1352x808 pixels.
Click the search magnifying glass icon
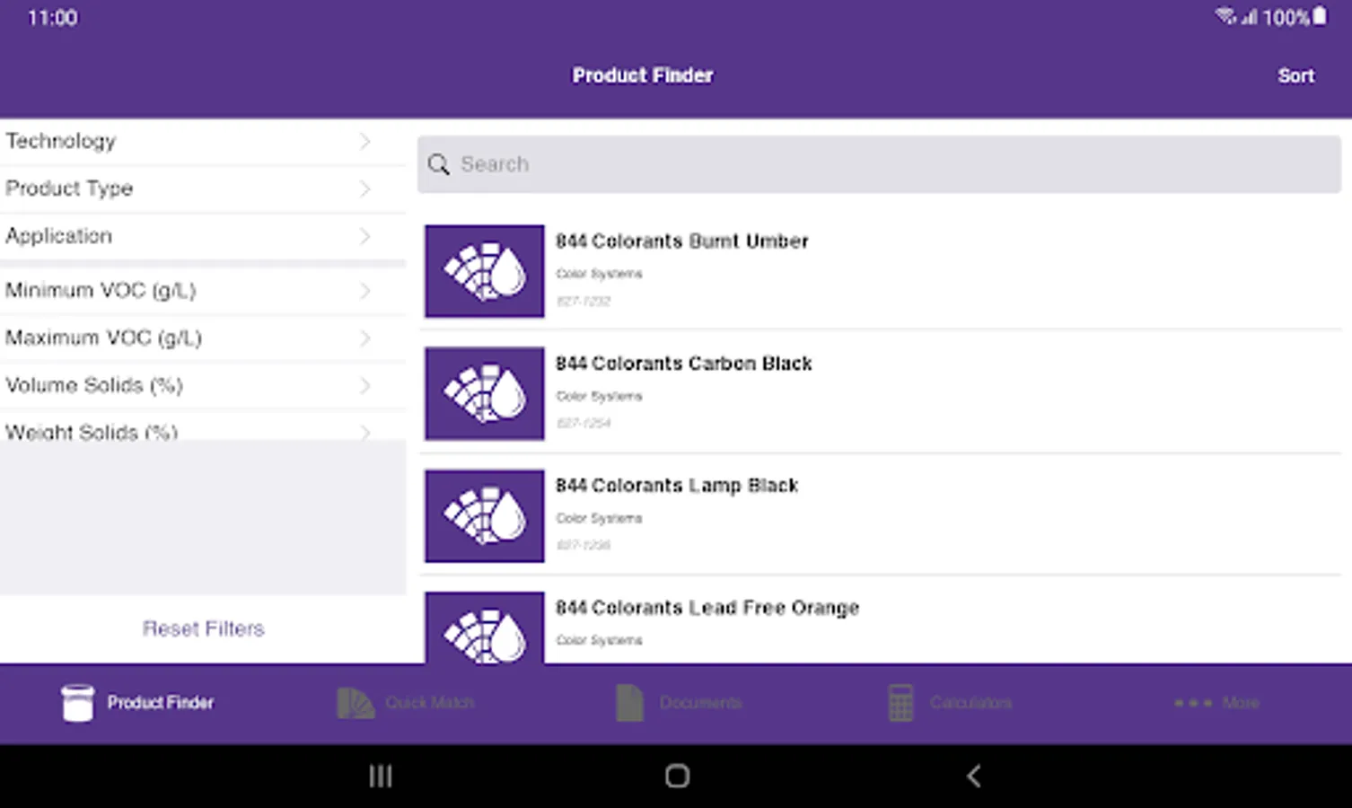coord(439,164)
